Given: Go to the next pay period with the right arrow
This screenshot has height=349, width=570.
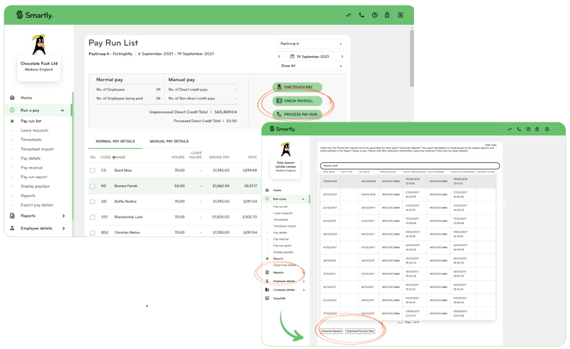Looking at the screenshot, I should point(342,57).
